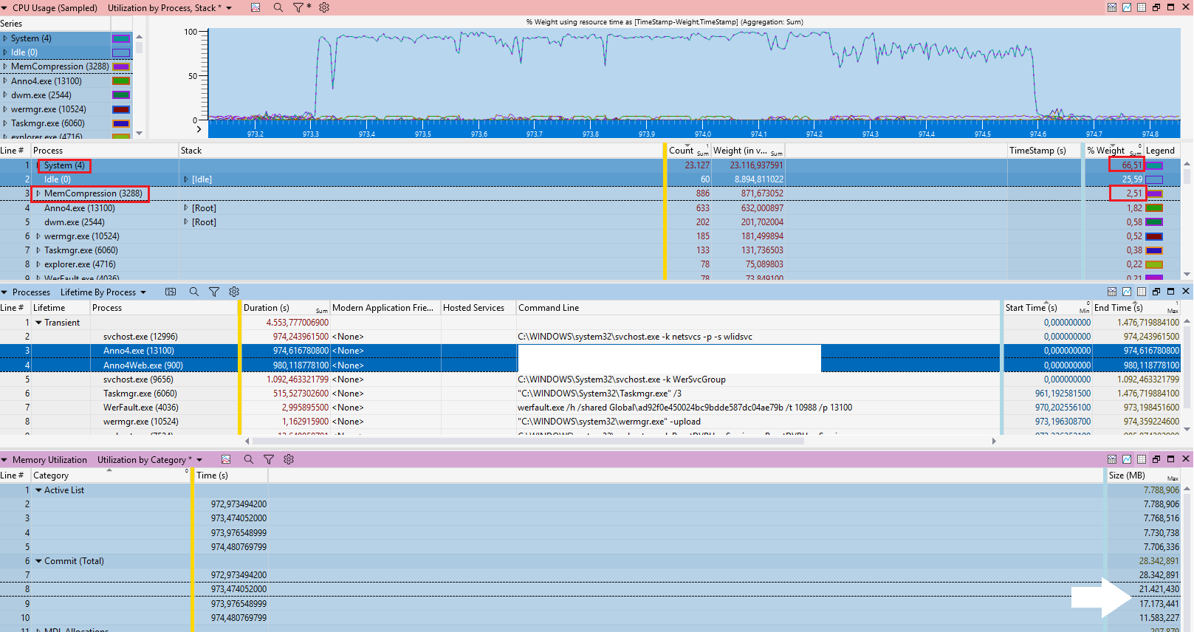The image size is (1194, 632).
Task: Open Utilization by Process, Stack preset dropdown
Action: (229, 8)
